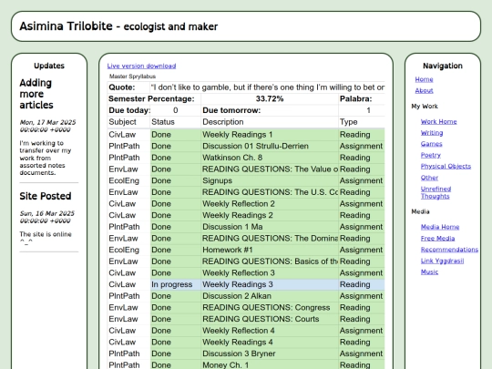Visit the Work Home link
Viewport: 492px width, 369px height.
coord(438,121)
